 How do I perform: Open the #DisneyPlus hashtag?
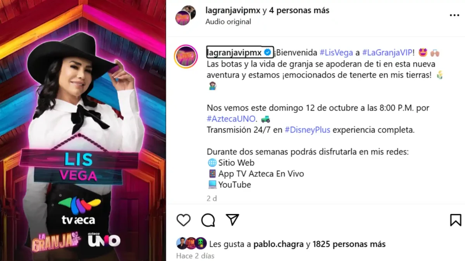307,130
